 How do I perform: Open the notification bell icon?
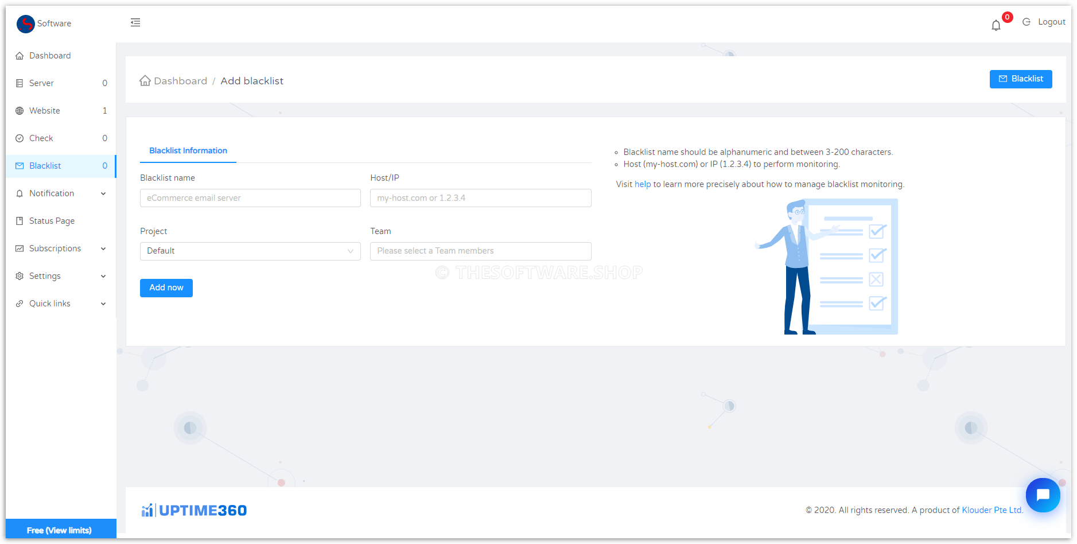996,25
